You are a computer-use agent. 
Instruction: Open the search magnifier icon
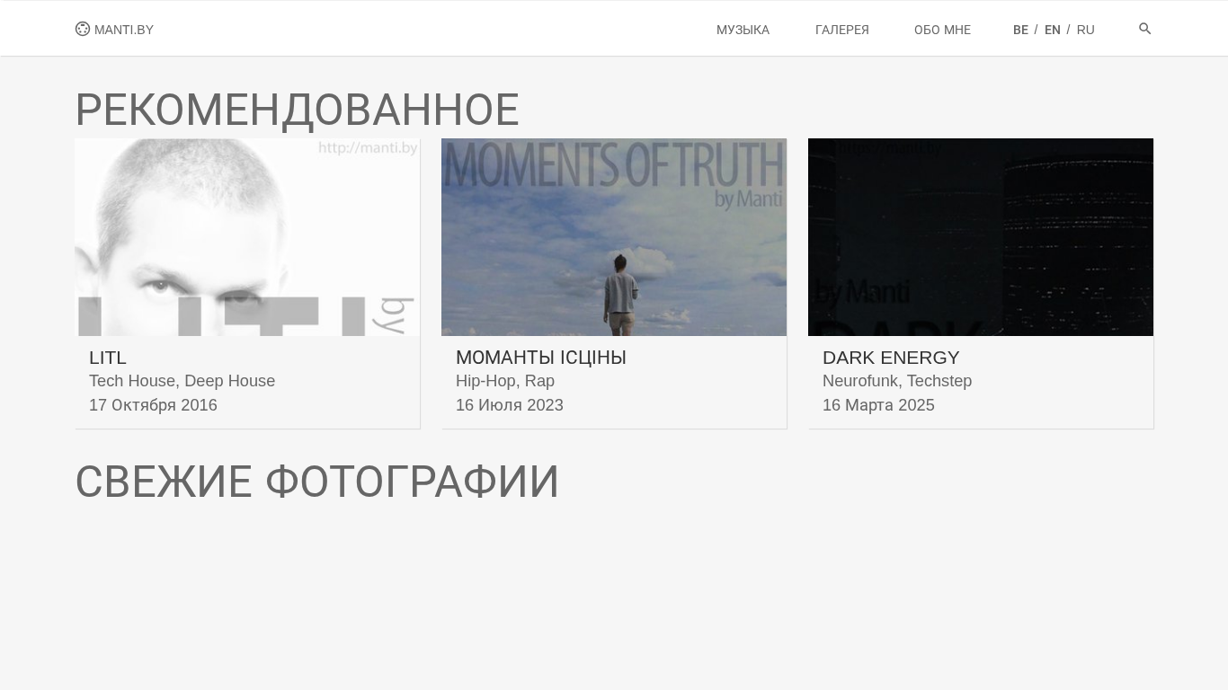1144,29
